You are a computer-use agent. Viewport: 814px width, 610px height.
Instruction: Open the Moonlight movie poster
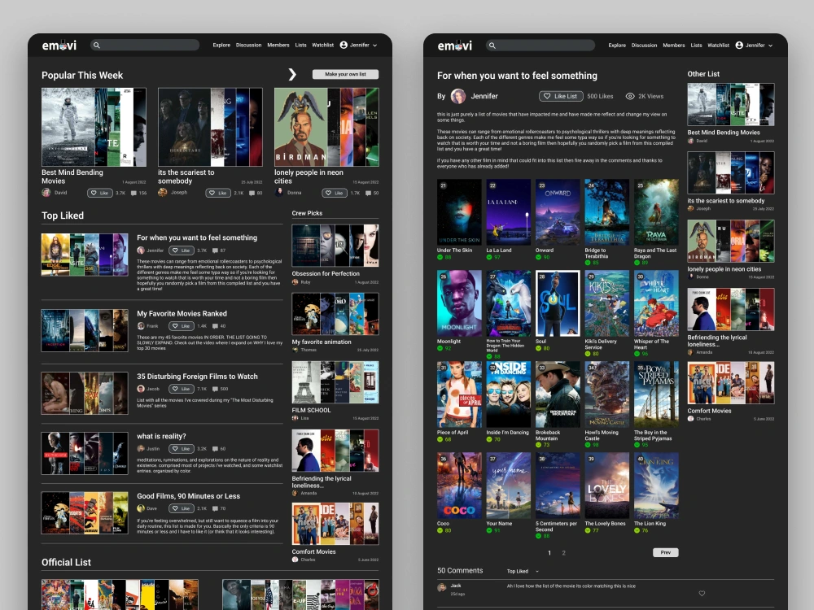(x=459, y=303)
